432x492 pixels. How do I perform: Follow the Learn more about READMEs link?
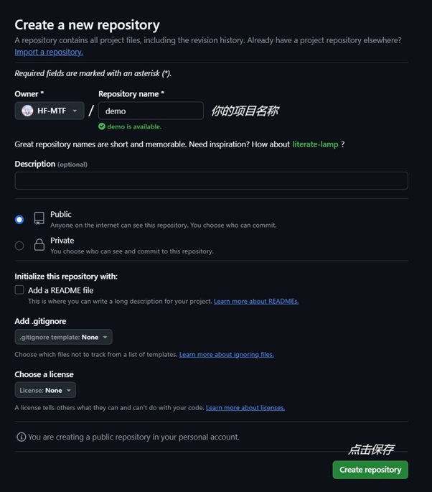(256, 301)
